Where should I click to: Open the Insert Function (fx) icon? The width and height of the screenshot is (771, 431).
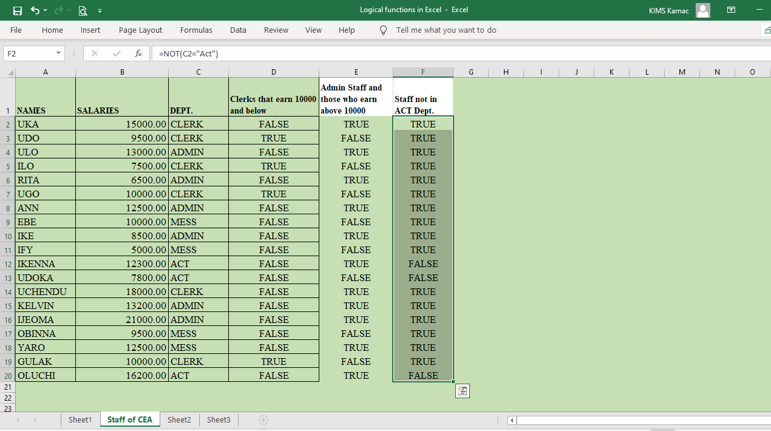point(138,53)
